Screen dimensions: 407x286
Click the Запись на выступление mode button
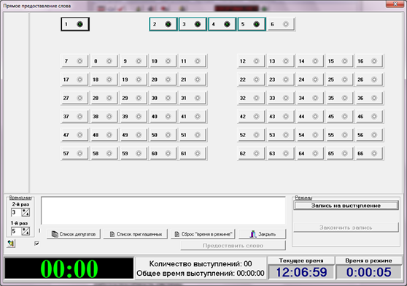tap(346, 206)
